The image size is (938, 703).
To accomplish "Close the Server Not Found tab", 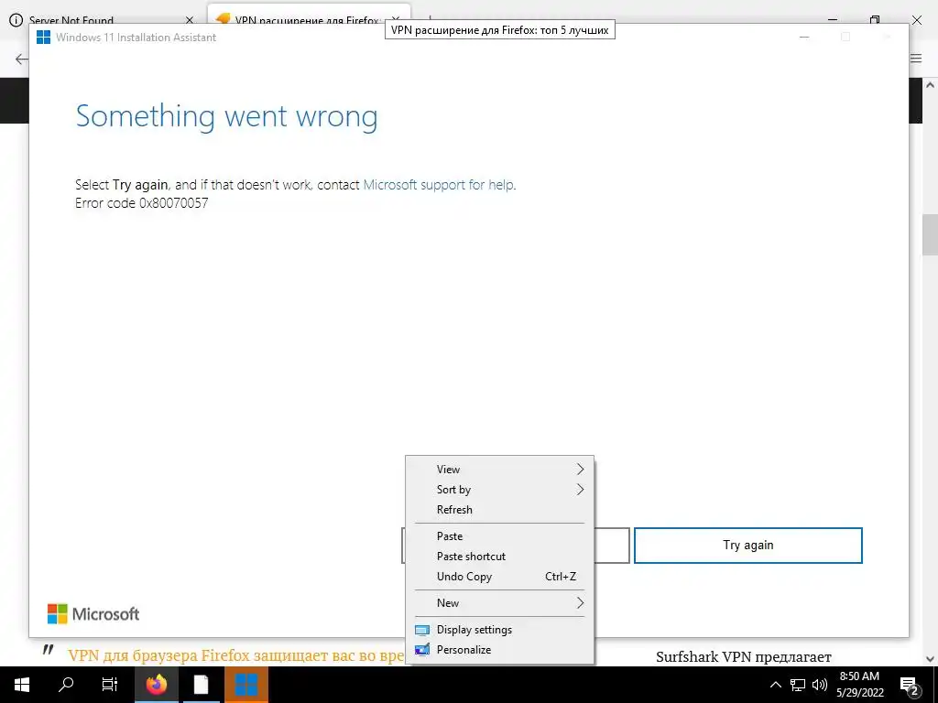I will [x=190, y=20].
